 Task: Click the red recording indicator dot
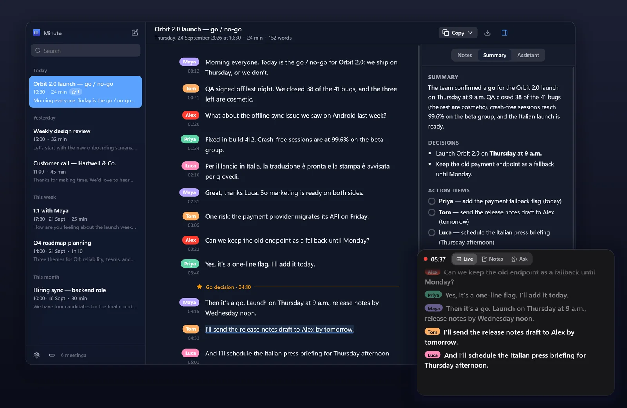coord(426,259)
